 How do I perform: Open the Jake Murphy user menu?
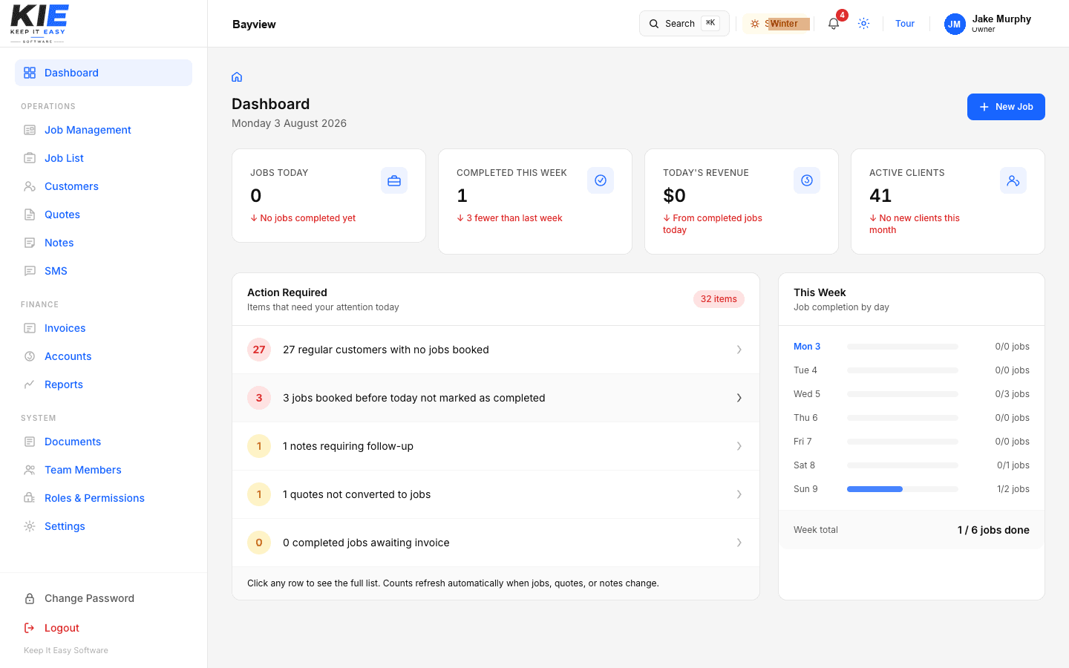[988, 24]
